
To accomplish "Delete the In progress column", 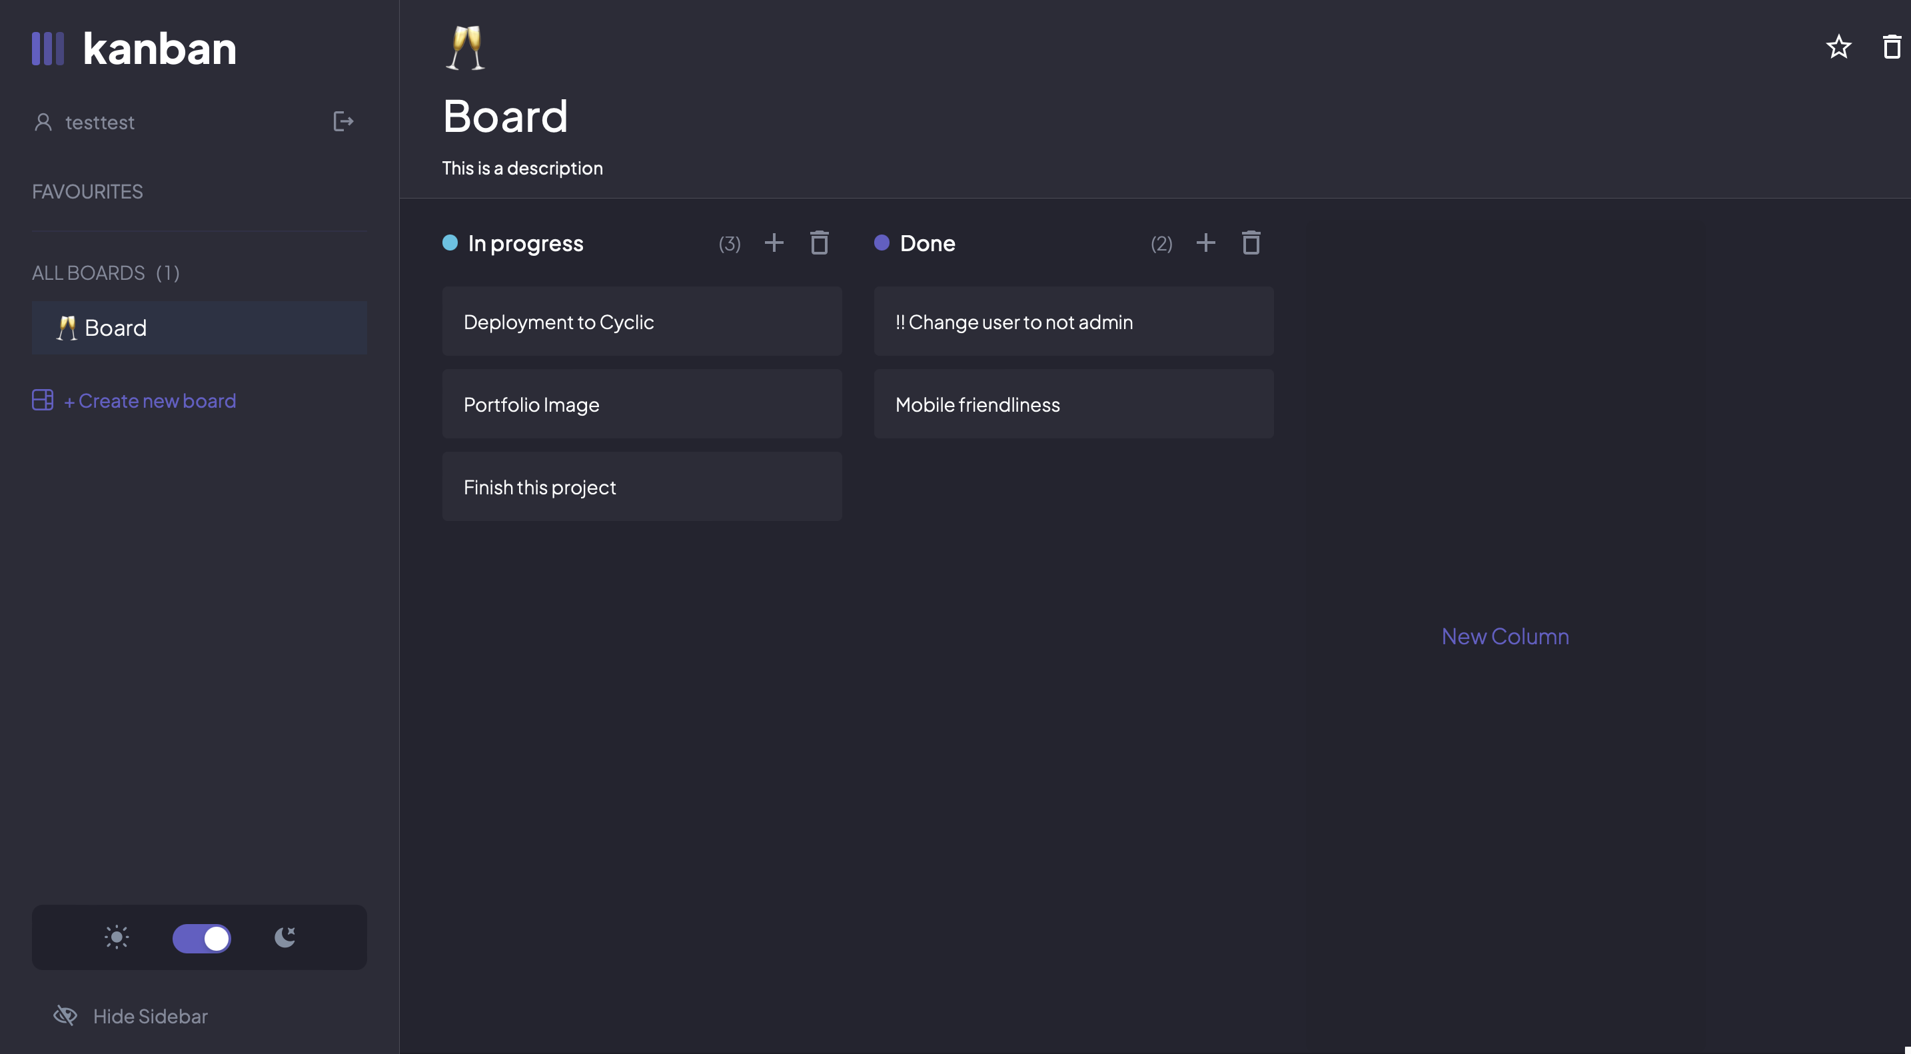I will coord(819,243).
